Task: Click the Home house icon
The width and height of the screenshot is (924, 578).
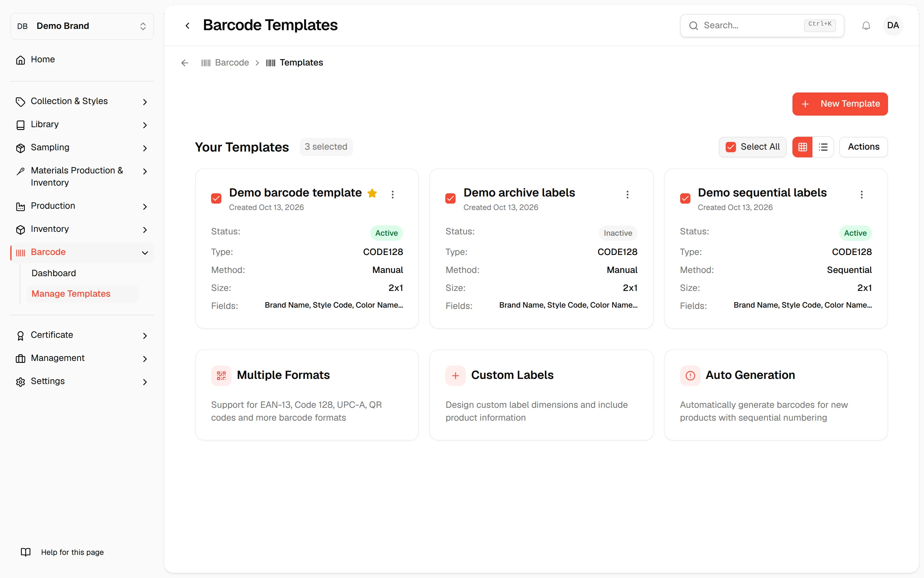Action: (x=21, y=60)
